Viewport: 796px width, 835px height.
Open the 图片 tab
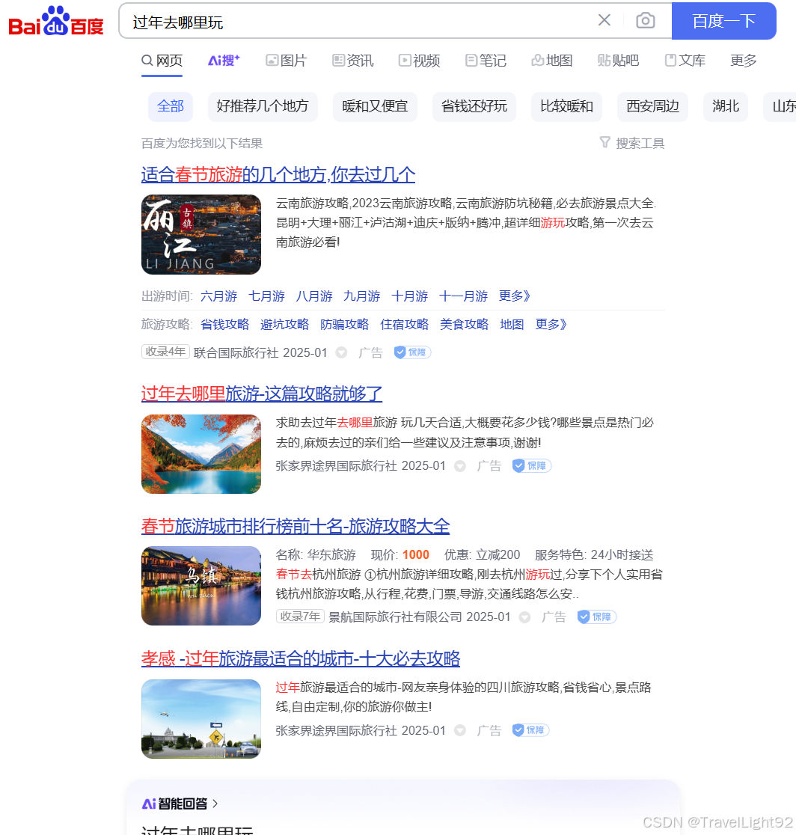(x=287, y=61)
